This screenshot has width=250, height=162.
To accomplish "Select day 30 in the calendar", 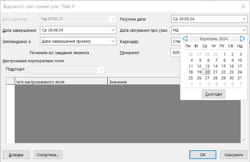I will click(x=231, y=78).
